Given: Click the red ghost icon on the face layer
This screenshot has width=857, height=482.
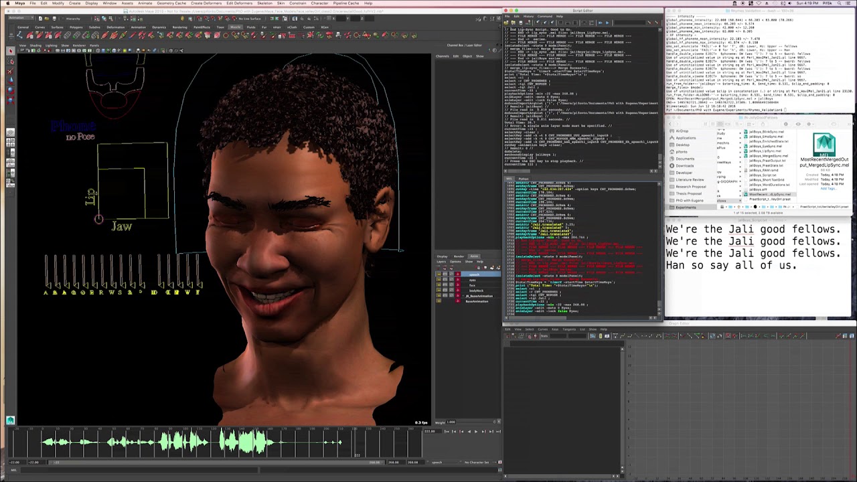Looking at the screenshot, I should pos(459,285).
